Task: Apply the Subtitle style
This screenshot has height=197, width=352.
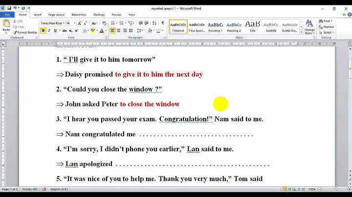Action: point(271,27)
